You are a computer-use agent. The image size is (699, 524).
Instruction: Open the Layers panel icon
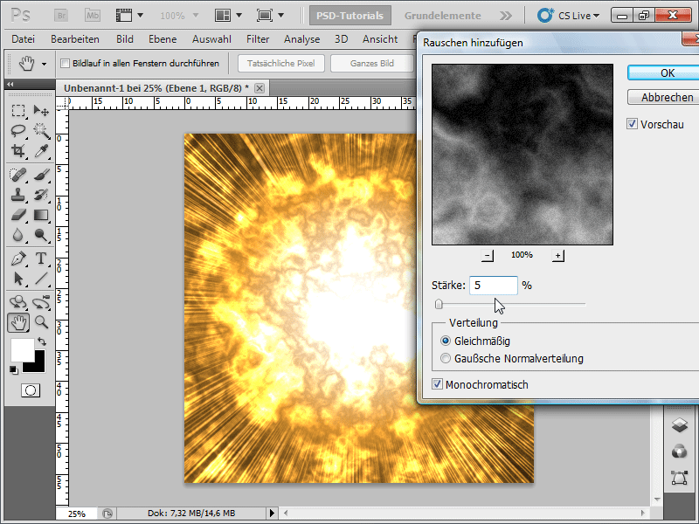(x=680, y=424)
